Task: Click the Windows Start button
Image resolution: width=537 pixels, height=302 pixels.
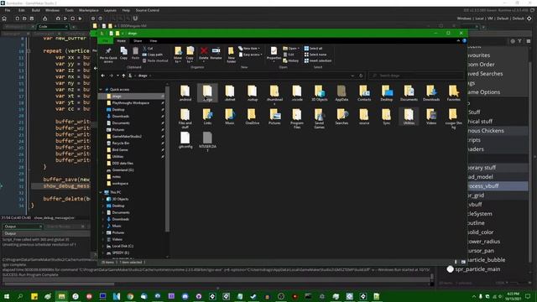Action: [7, 296]
